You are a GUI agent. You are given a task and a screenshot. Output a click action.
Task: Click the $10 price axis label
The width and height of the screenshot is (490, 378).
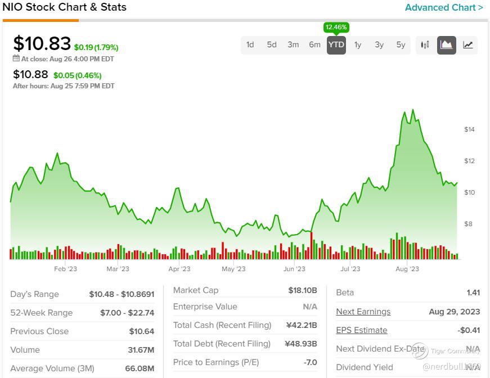point(469,193)
